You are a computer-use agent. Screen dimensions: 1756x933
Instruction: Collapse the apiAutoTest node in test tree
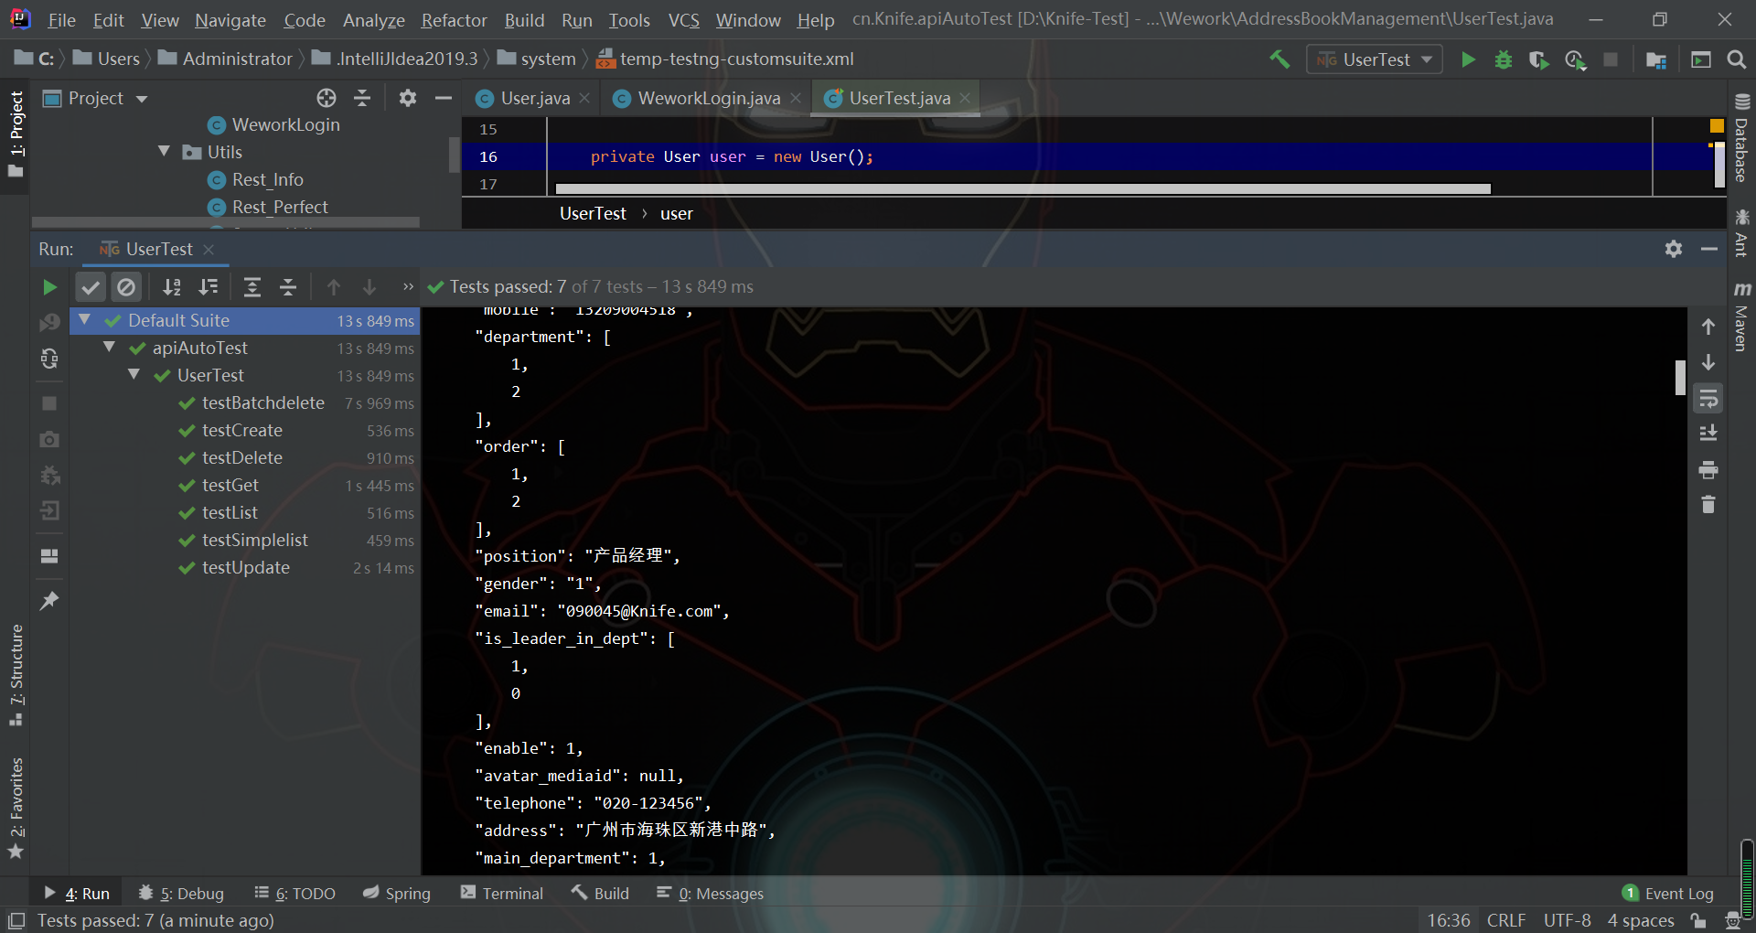(110, 348)
